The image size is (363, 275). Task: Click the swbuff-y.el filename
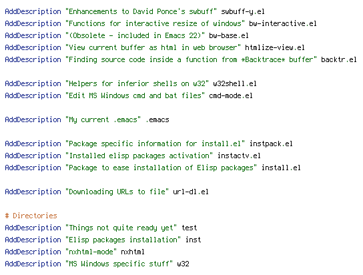pyautogui.click(x=243, y=11)
